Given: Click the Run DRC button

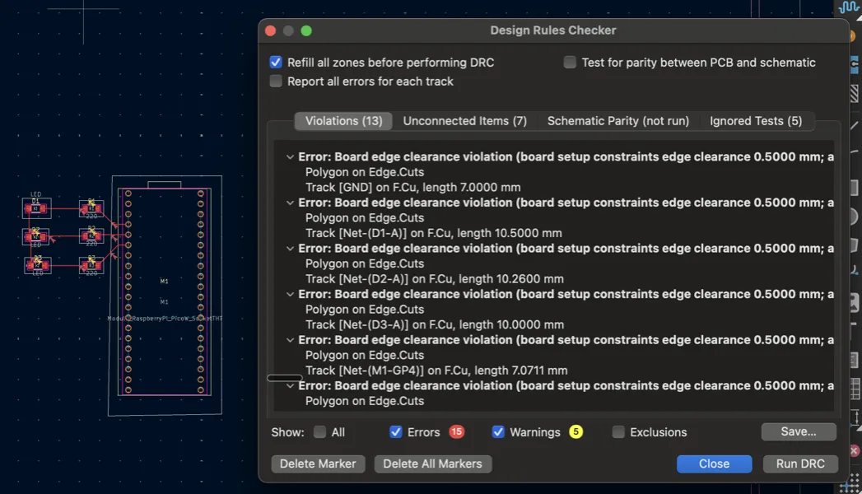Looking at the screenshot, I should (799, 464).
